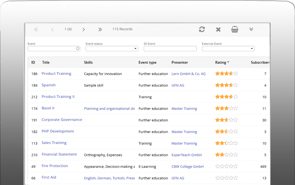Open ExperTeach GmbH presenter link
This screenshot has width=295, height=185.
(x=186, y=155)
